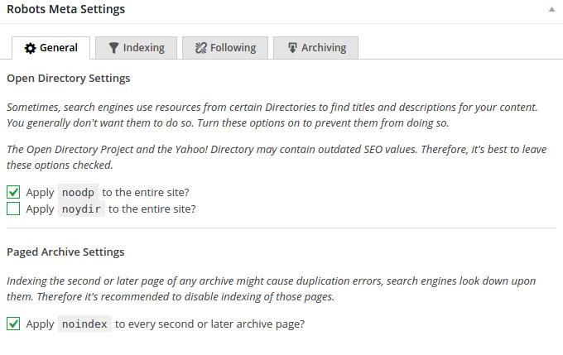The width and height of the screenshot is (563, 355).
Task: Click the Open Directory Settings heading
Action: (x=68, y=79)
